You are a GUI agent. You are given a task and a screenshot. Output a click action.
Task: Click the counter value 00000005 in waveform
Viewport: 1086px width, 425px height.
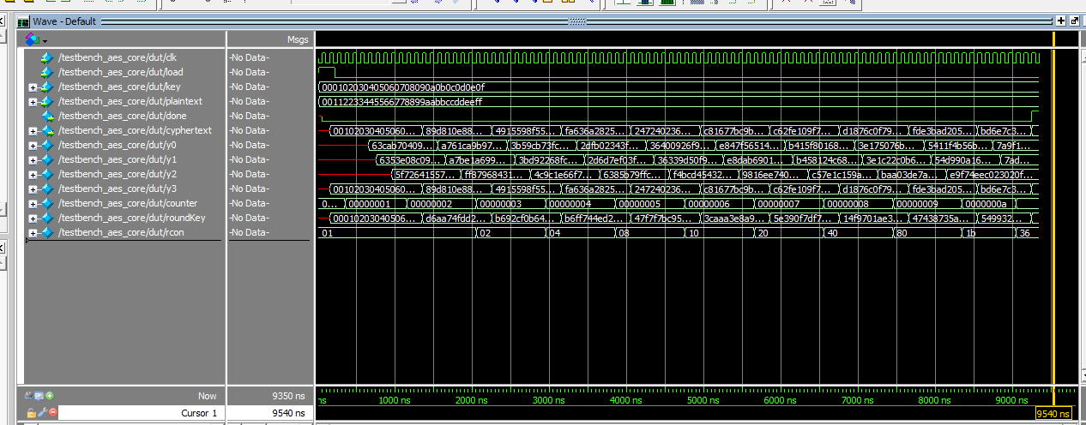[639, 204]
